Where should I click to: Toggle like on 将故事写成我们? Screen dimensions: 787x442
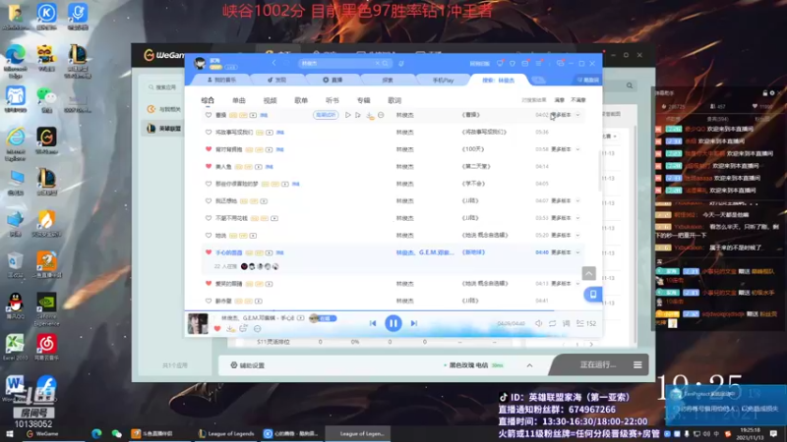tap(209, 133)
